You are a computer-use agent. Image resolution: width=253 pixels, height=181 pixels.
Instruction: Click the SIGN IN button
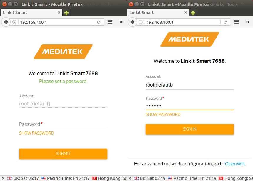[189, 129]
